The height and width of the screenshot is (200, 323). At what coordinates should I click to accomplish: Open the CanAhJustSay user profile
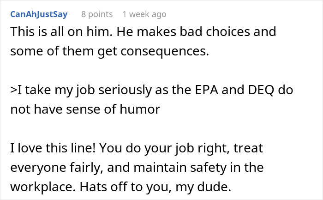point(38,14)
